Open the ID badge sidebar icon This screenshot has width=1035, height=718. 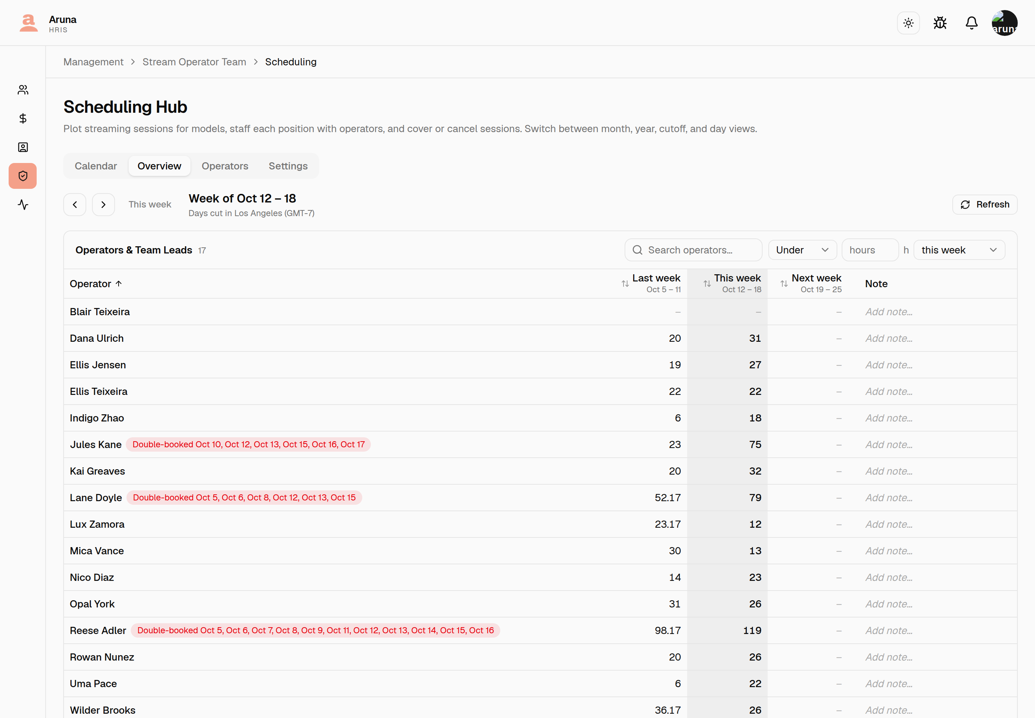point(23,147)
